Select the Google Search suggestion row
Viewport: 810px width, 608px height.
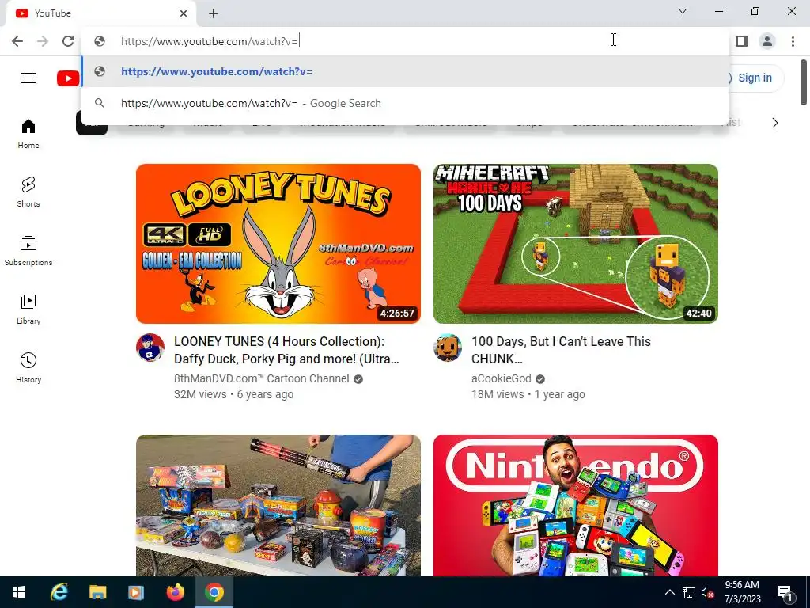[x=406, y=103]
